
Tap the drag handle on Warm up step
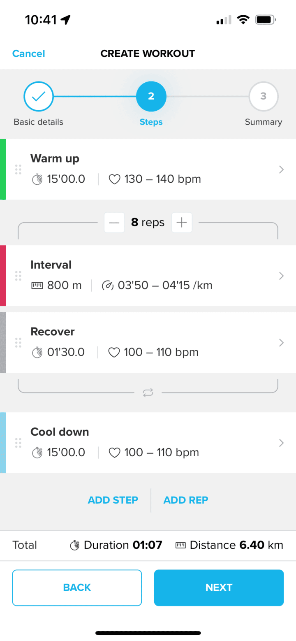point(18,169)
